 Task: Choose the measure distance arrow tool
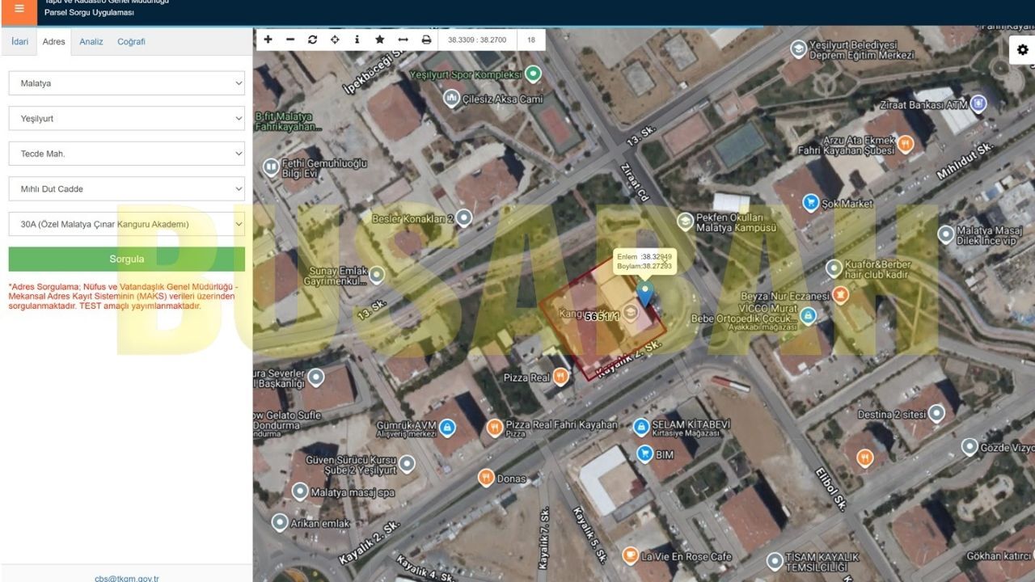click(403, 40)
